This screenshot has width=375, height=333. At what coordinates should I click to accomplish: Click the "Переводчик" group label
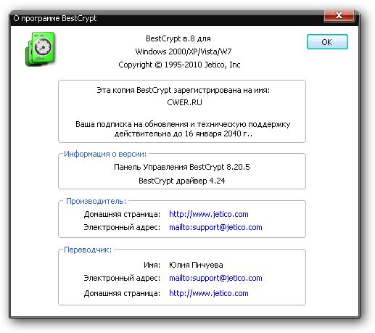88,250
